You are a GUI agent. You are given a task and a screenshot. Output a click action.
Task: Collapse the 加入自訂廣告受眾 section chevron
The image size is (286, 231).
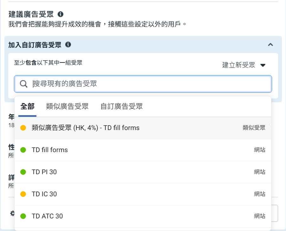coord(270,44)
